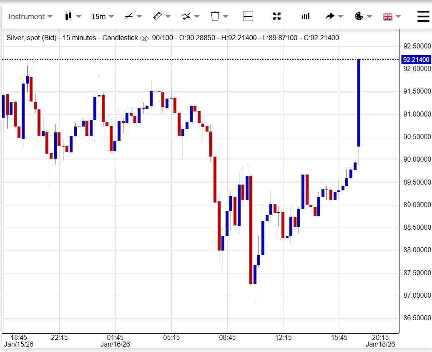Toggle the eye visibility icon beside Candlestick
The image size is (432, 352).
[144, 38]
